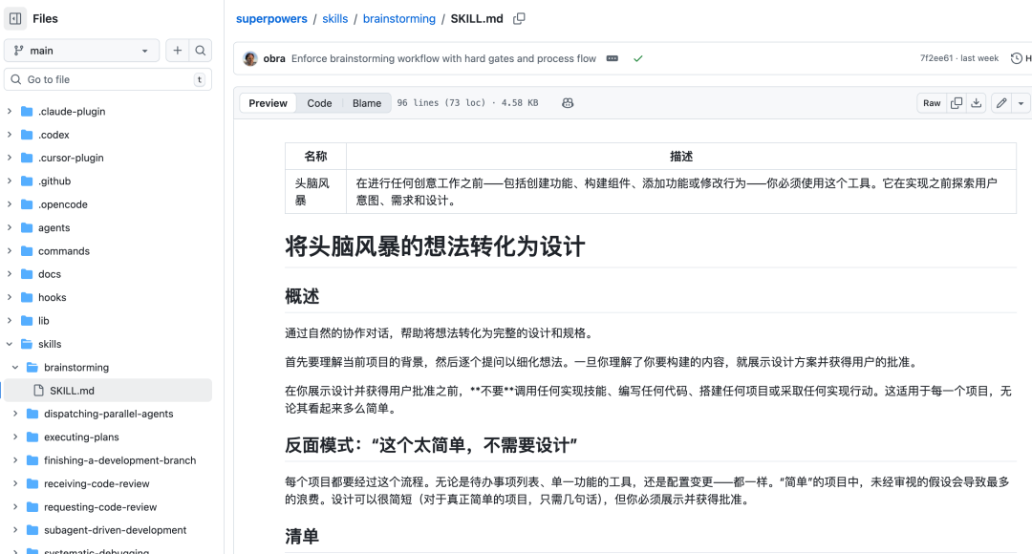Click the Go to file input field
1032x554 pixels.
click(x=105, y=79)
